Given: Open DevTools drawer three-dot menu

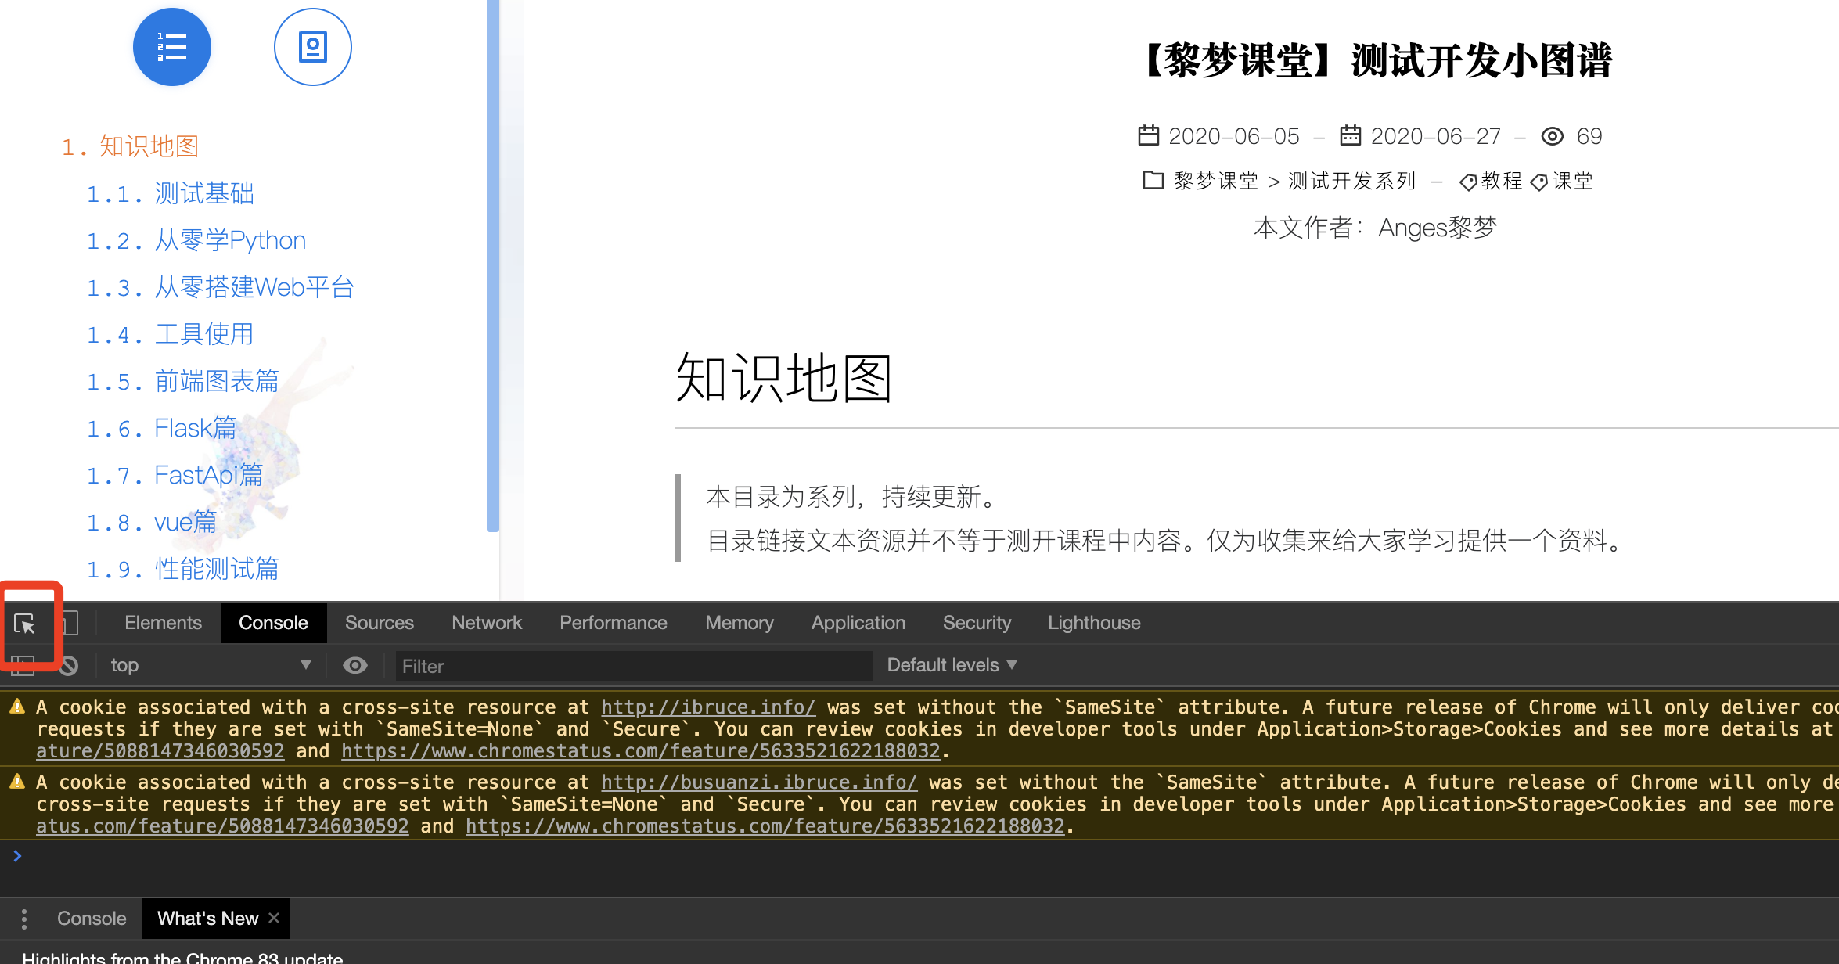Looking at the screenshot, I should click(x=24, y=919).
